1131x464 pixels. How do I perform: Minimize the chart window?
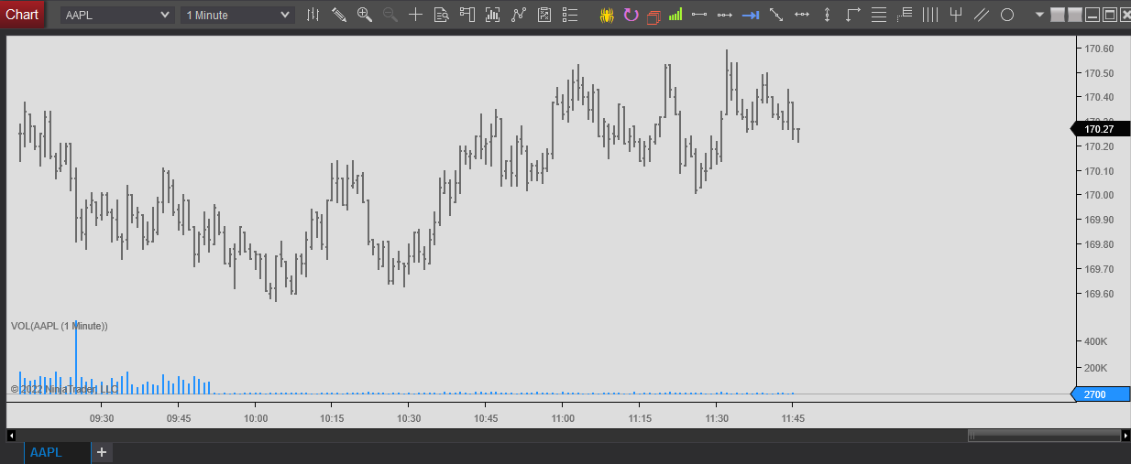[1092, 15]
